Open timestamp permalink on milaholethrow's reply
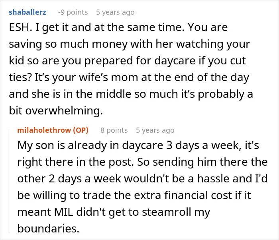This screenshot has height=240, width=279. point(155,130)
